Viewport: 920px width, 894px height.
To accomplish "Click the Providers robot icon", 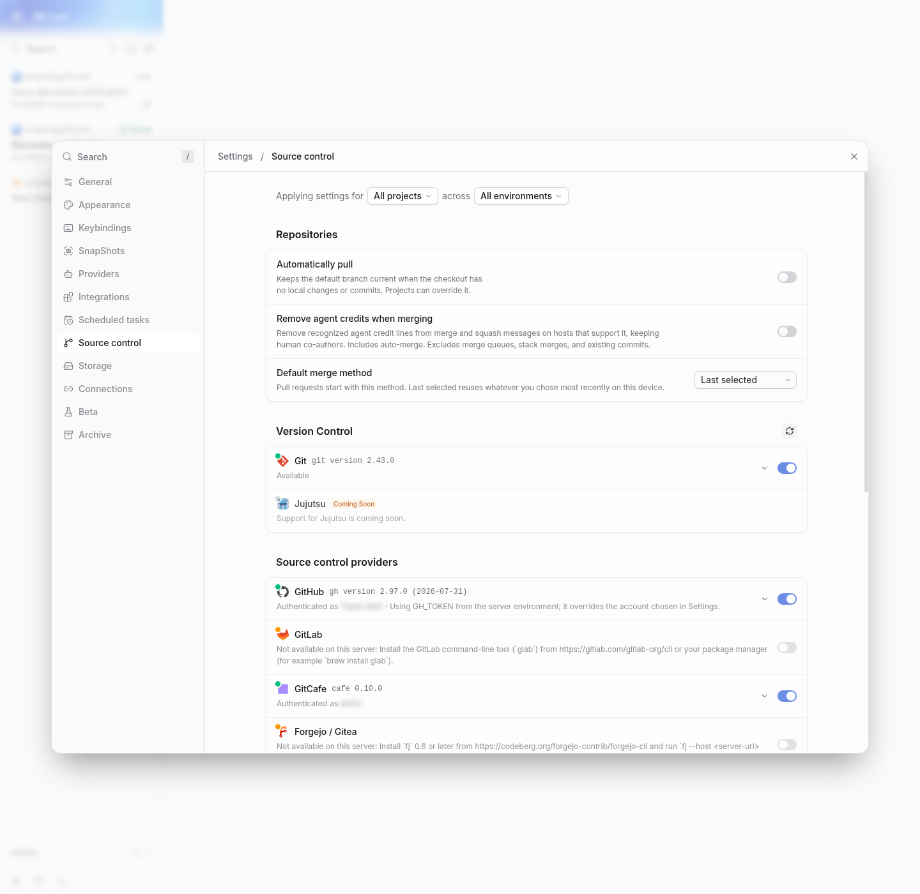I will (68, 274).
